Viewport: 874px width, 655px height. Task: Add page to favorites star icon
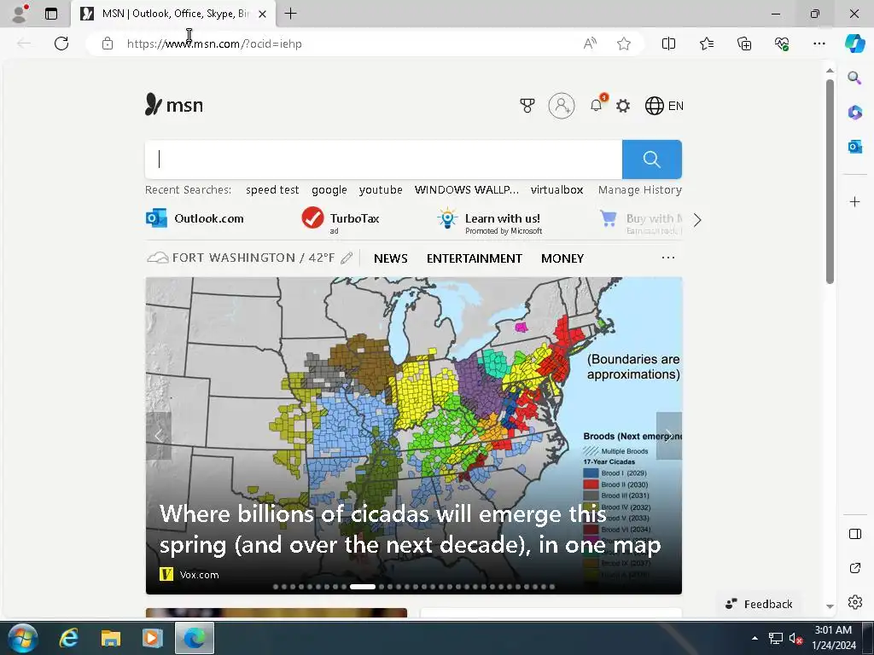(x=624, y=43)
